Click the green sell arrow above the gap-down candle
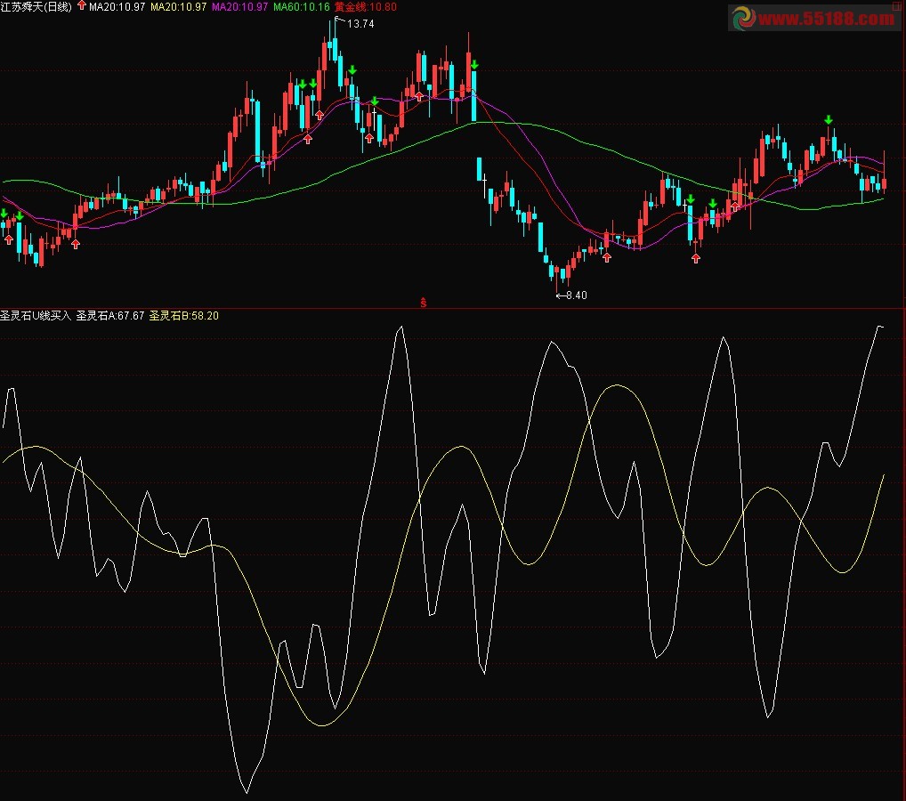 [474, 64]
